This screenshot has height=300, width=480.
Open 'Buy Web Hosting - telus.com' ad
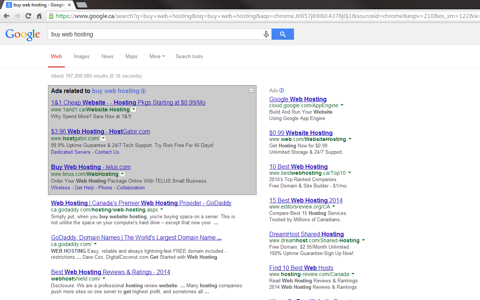(91, 167)
